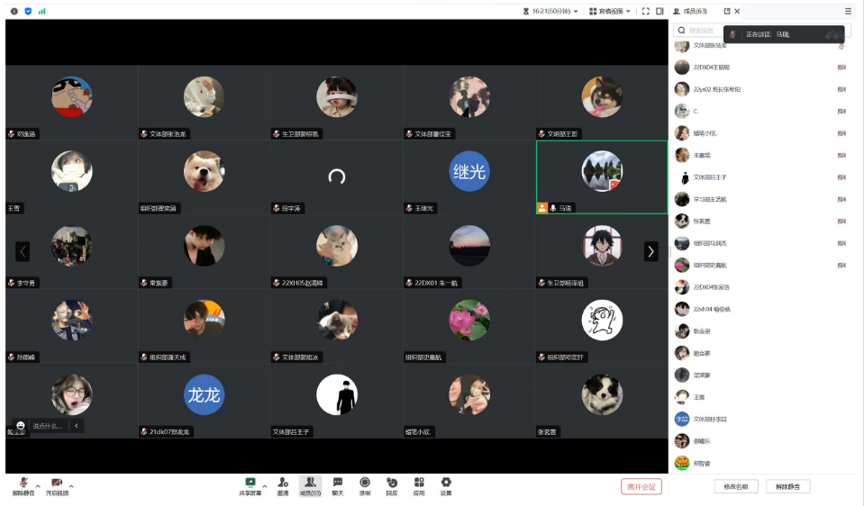The height and width of the screenshot is (506, 864).
Task: Click the Share Screen icon in toolbar
Action: pos(250,483)
